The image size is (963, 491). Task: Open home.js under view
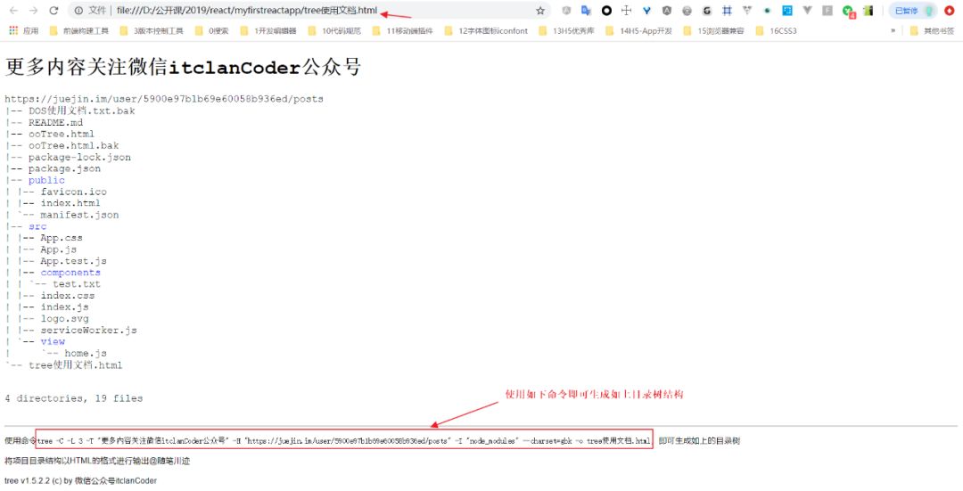[x=86, y=354]
